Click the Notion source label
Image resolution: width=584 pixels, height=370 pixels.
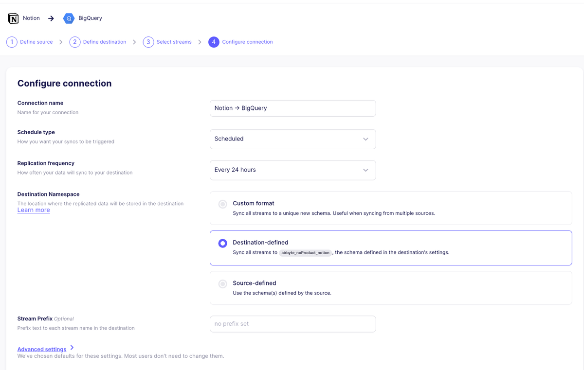(31, 18)
